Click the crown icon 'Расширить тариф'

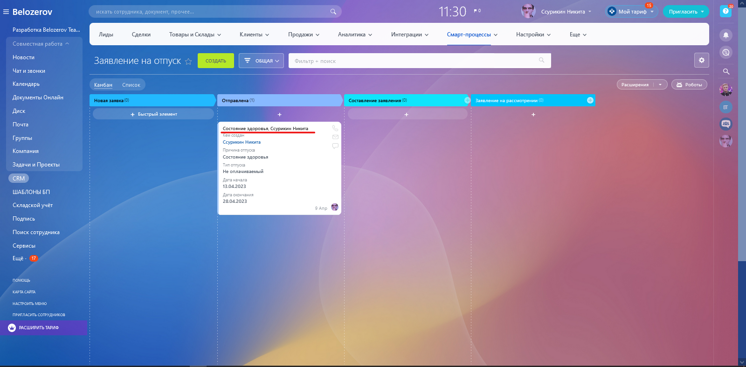click(x=12, y=328)
